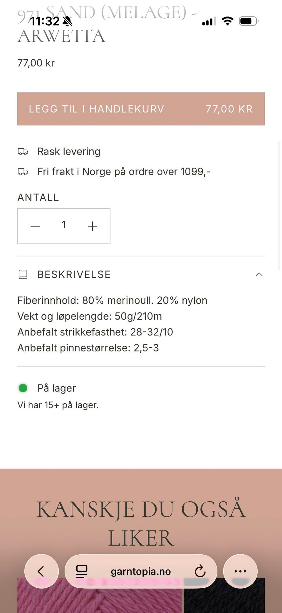282x613 pixels.
Task: Open the page reader/tabs icon in address bar
Action: click(x=82, y=571)
